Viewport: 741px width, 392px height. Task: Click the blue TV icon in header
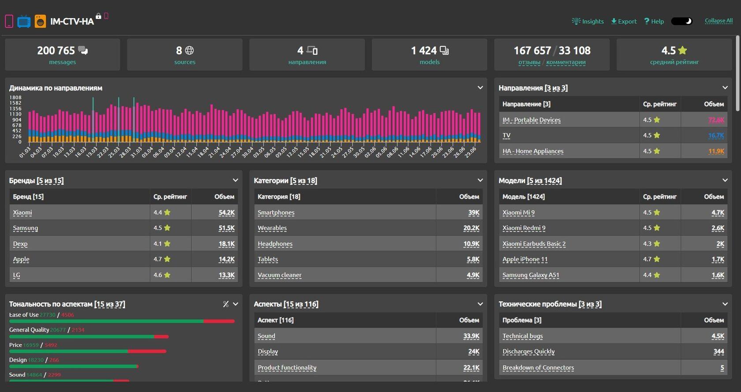24,21
